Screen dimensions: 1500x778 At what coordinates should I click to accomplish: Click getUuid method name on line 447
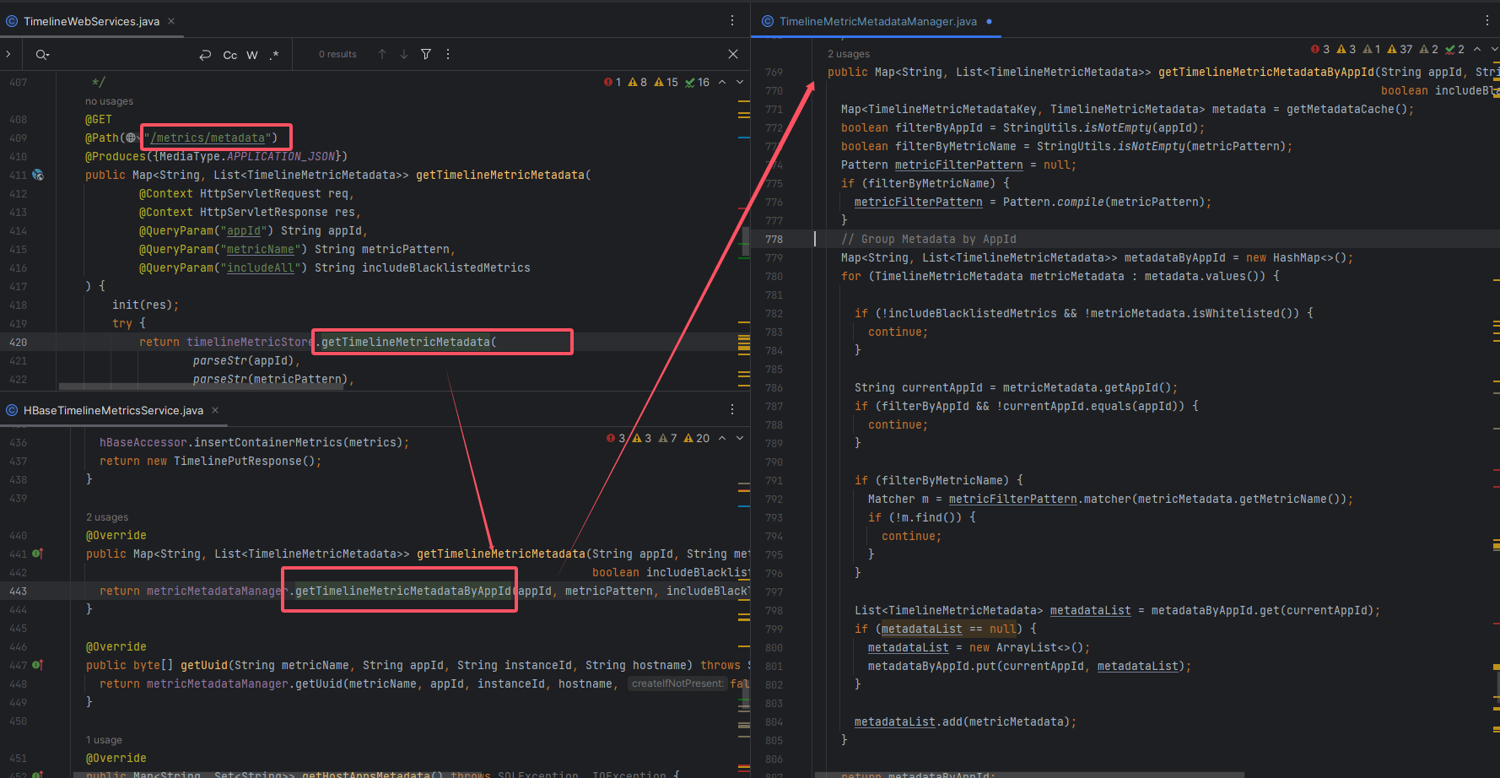click(x=204, y=665)
